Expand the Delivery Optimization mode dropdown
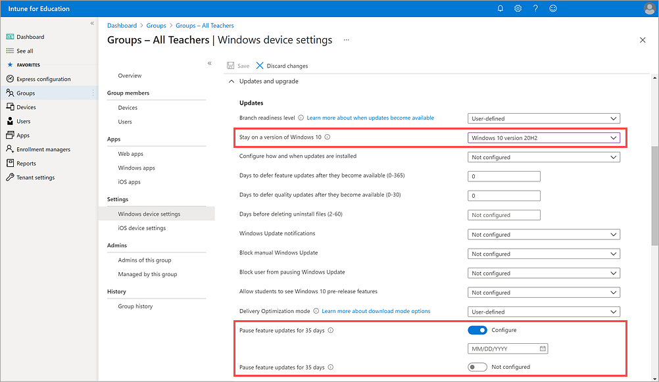The width and height of the screenshot is (659, 382). click(544, 312)
